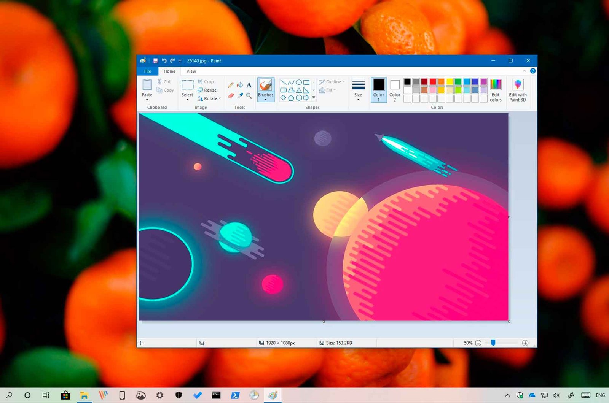Choose the Eraser tool
Screen dimensions: 609x403
coord(231,96)
